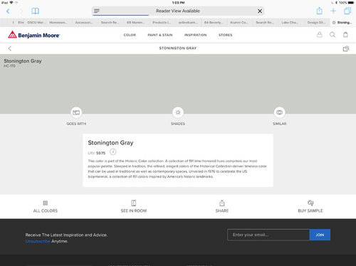This screenshot has height=266, width=356.
Task: Open the account profile icon
Action: pos(320,35)
